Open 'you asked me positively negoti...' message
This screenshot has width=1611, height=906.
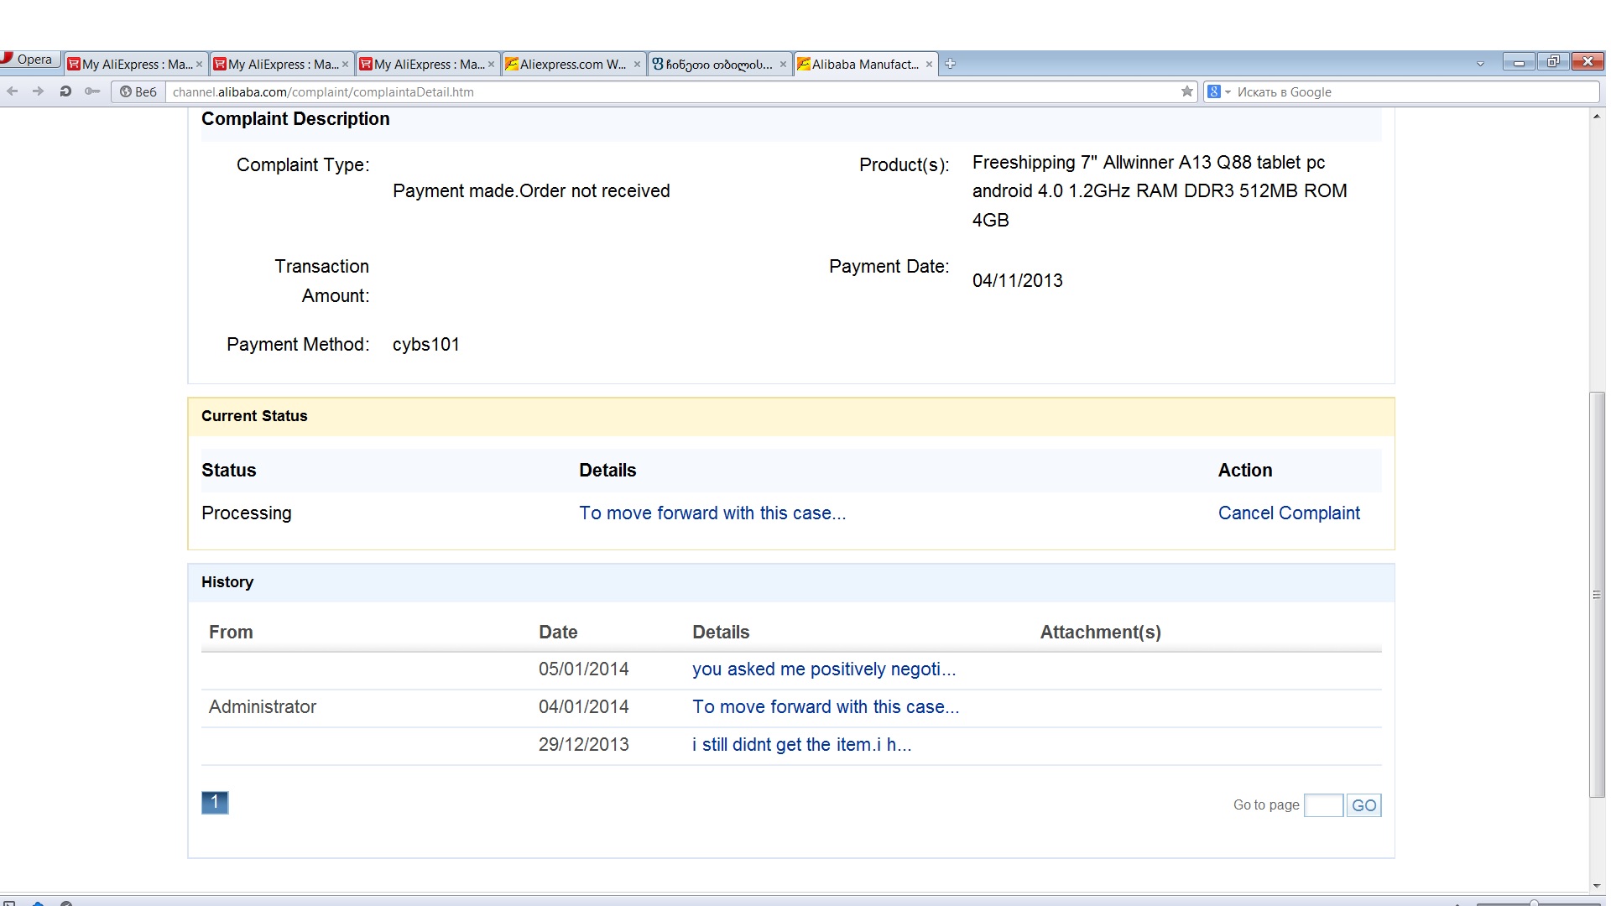(823, 669)
